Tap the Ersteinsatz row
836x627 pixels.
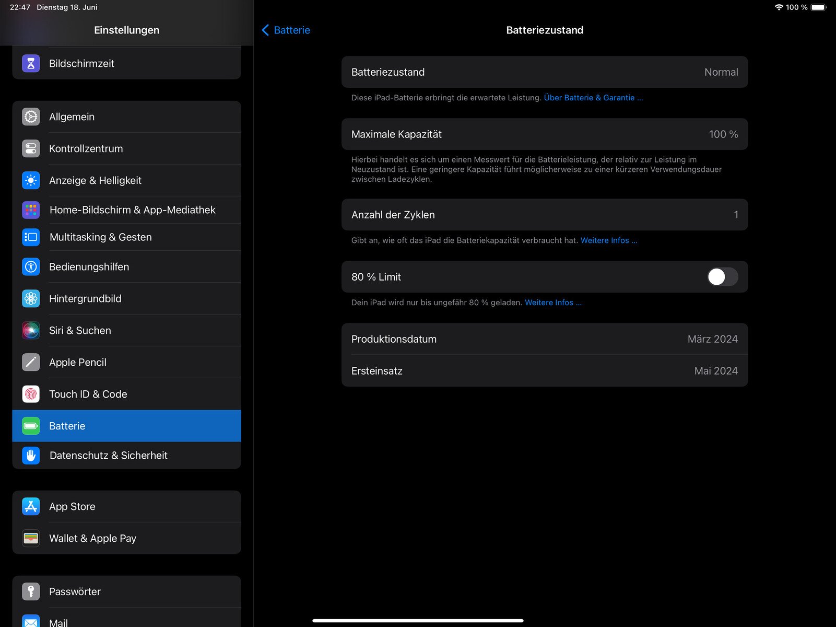click(x=545, y=371)
